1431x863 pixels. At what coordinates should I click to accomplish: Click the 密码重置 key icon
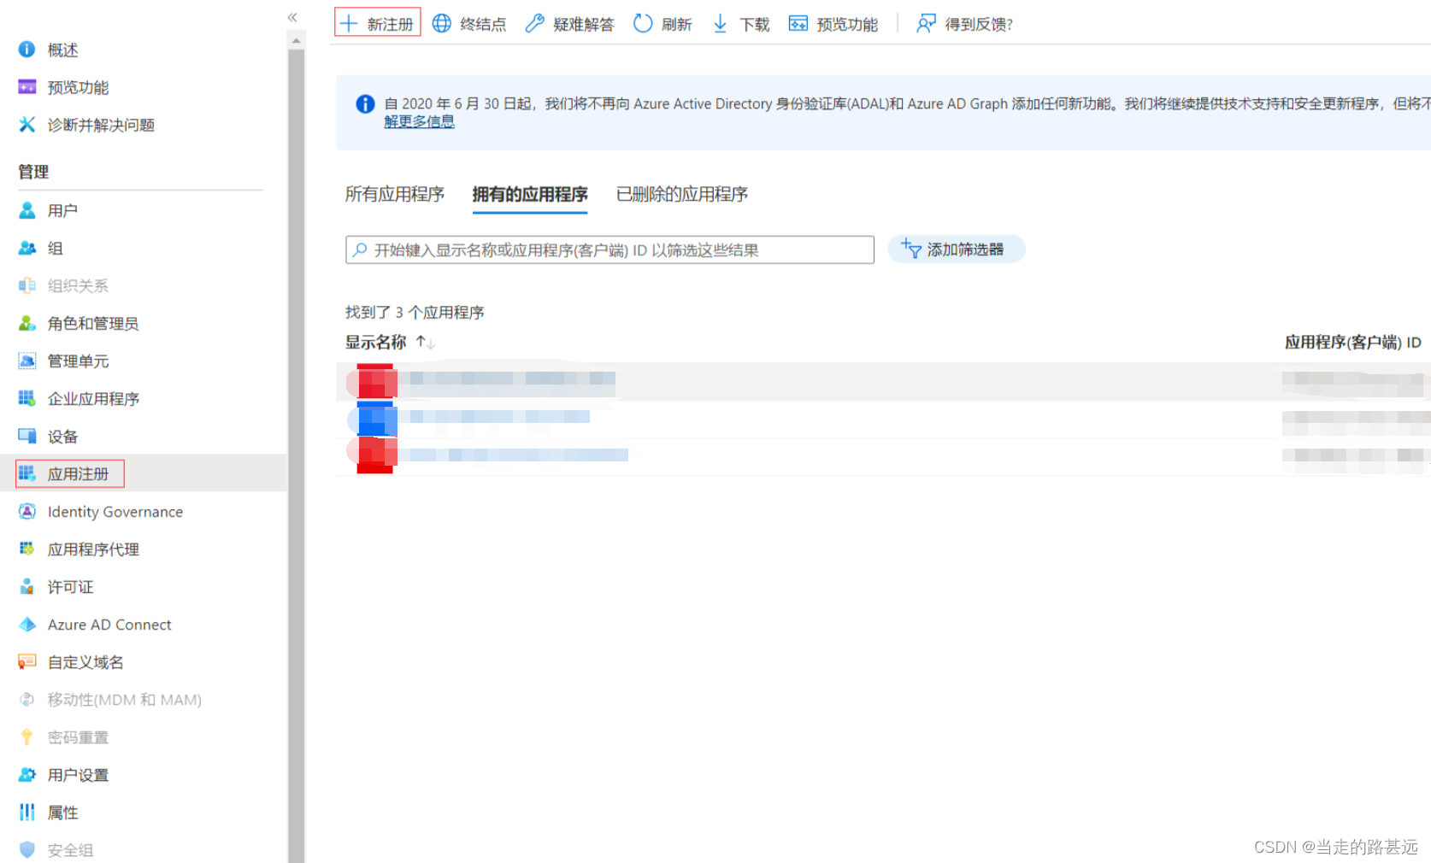pos(27,737)
